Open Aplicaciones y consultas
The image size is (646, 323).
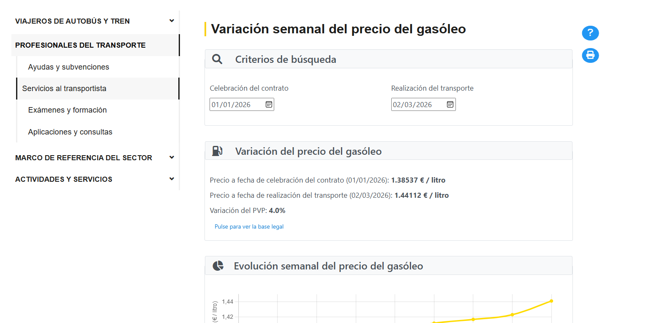tap(70, 132)
